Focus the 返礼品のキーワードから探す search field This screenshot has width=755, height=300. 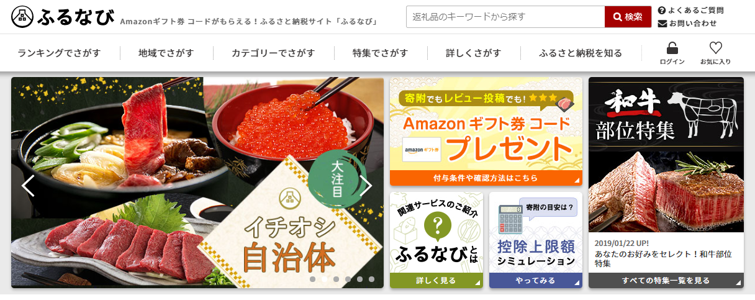click(505, 17)
